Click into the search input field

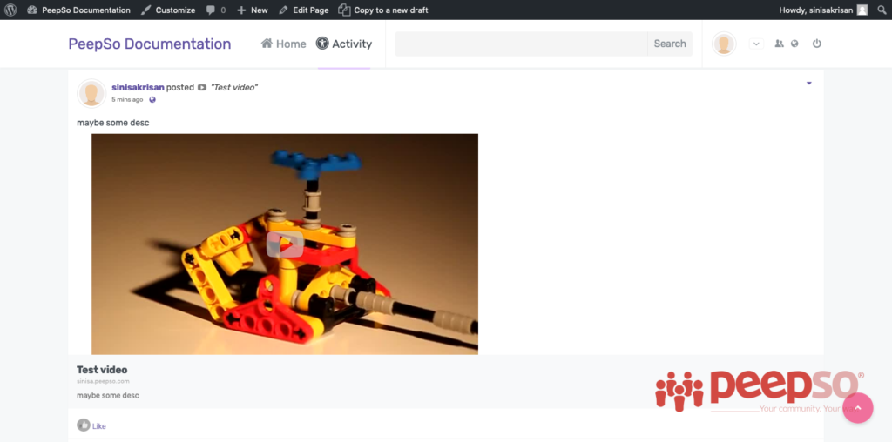pos(521,44)
